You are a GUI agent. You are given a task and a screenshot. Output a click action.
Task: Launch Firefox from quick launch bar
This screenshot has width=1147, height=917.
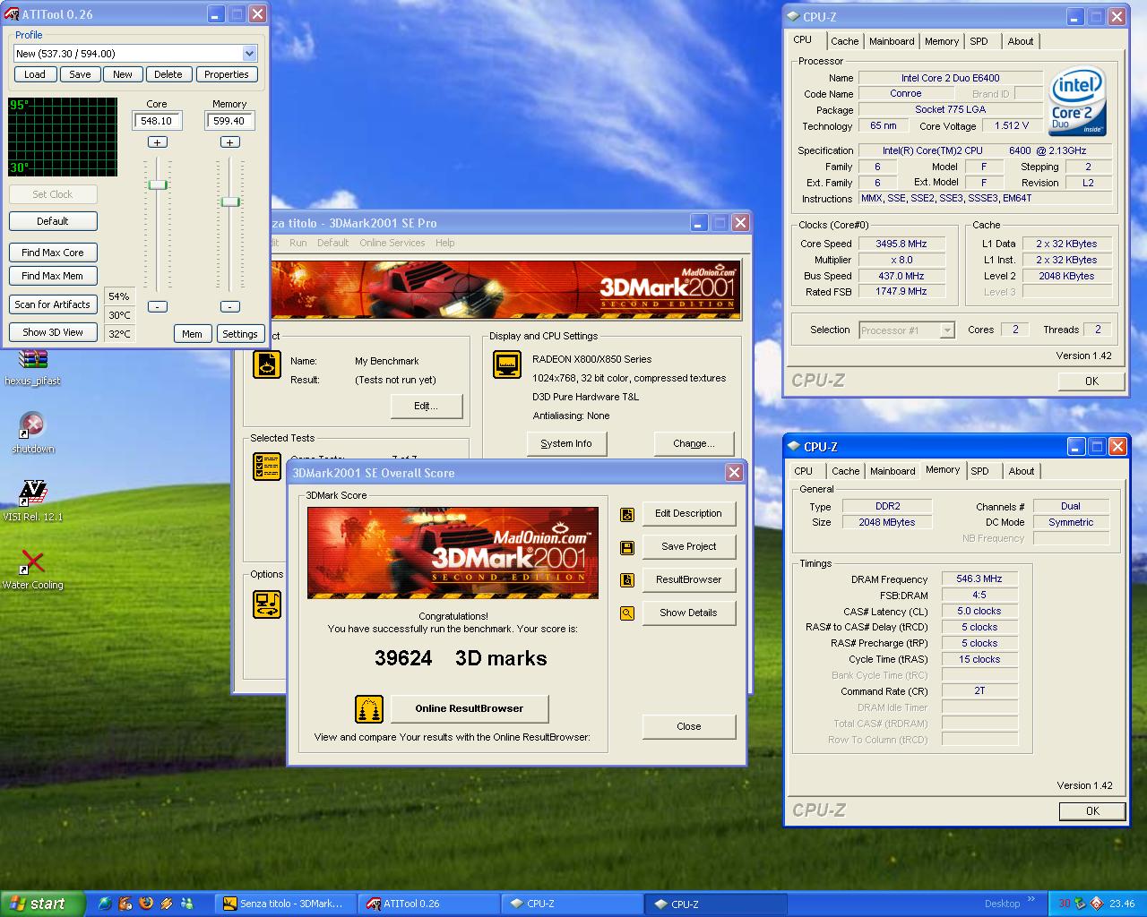(x=146, y=904)
